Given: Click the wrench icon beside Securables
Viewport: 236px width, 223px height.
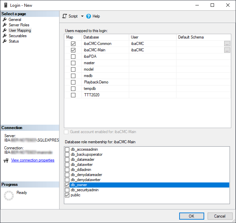Looking at the screenshot, I should [x=5, y=36].
